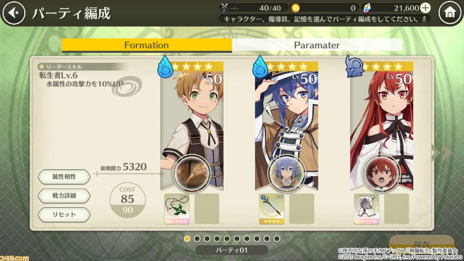Select the fifth party page dot
The image size is (464, 261).
[227, 239]
